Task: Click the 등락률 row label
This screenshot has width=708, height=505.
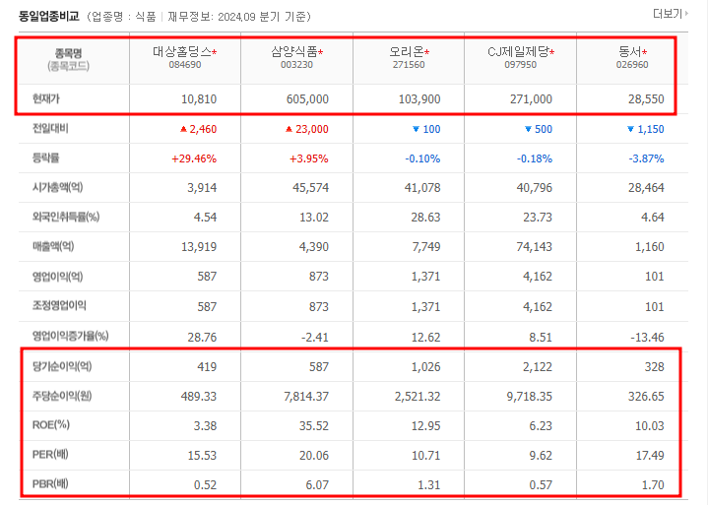Action: click(x=45, y=158)
